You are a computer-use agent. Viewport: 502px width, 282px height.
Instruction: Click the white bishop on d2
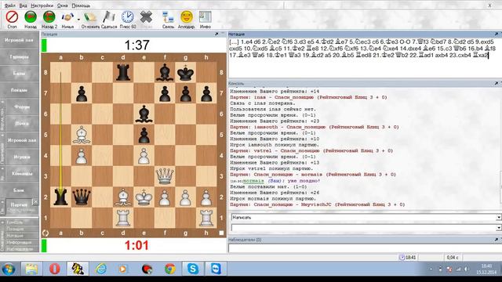(123, 197)
